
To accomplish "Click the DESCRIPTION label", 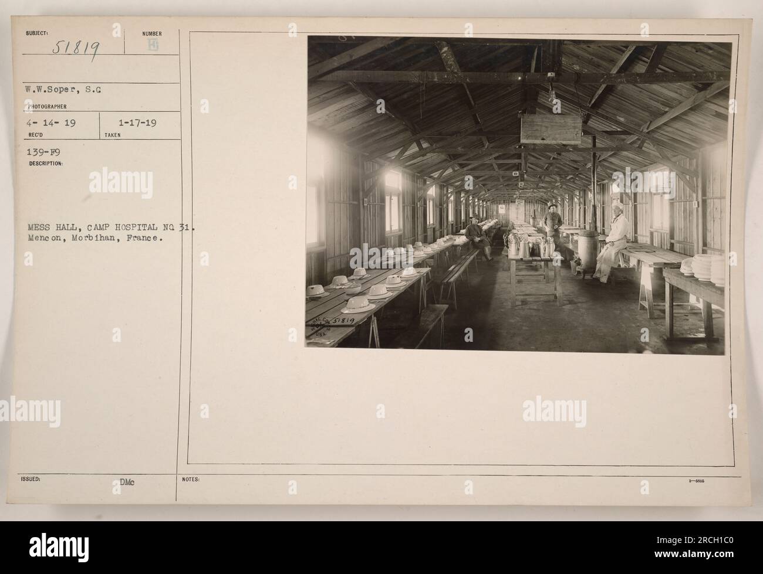I will coord(45,164).
